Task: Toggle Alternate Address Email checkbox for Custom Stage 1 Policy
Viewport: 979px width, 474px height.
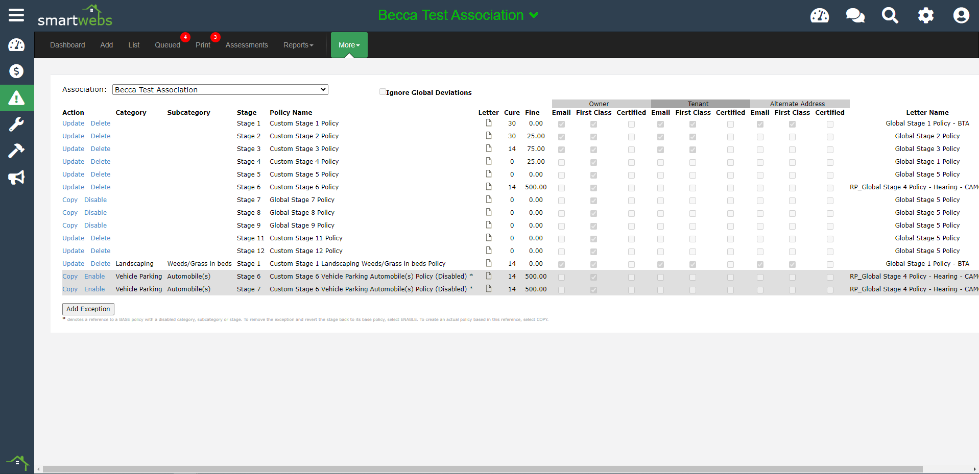Action: coord(760,124)
